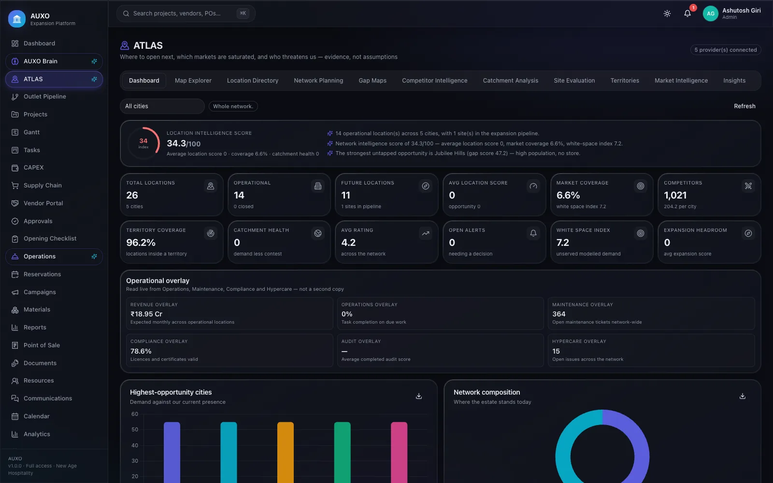Open notifications bell icon
773x483 pixels.
point(687,14)
